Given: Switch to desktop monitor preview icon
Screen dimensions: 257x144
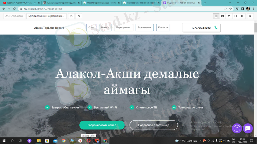Looking at the screenshot, I should click(222, 16).
